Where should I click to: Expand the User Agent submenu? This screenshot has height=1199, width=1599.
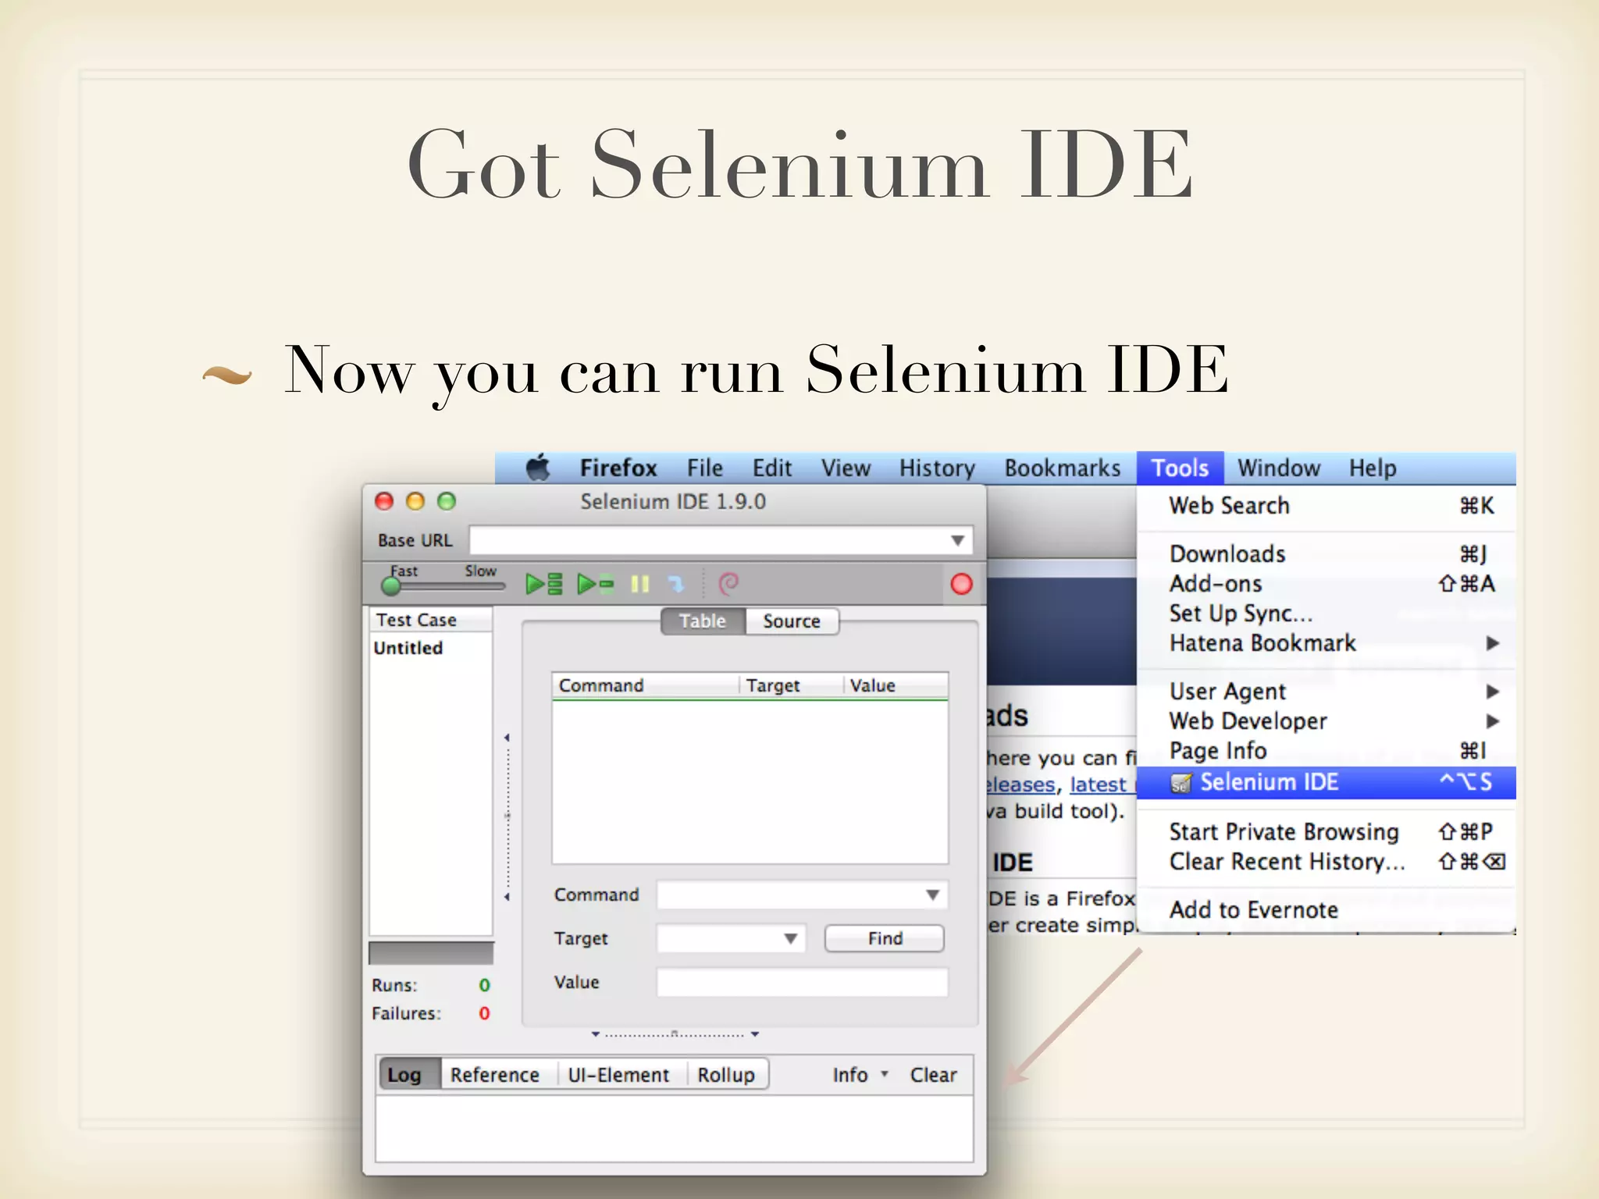pos(1327,692)
